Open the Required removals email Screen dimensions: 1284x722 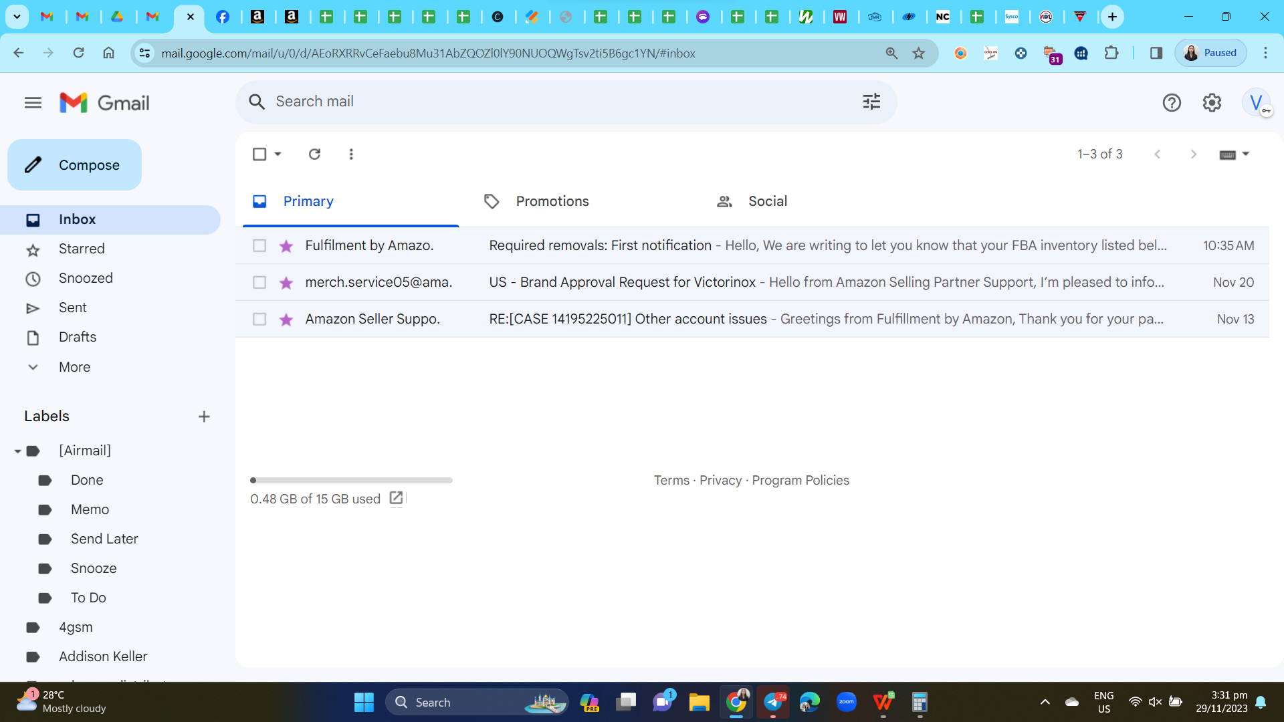[752, 246]
